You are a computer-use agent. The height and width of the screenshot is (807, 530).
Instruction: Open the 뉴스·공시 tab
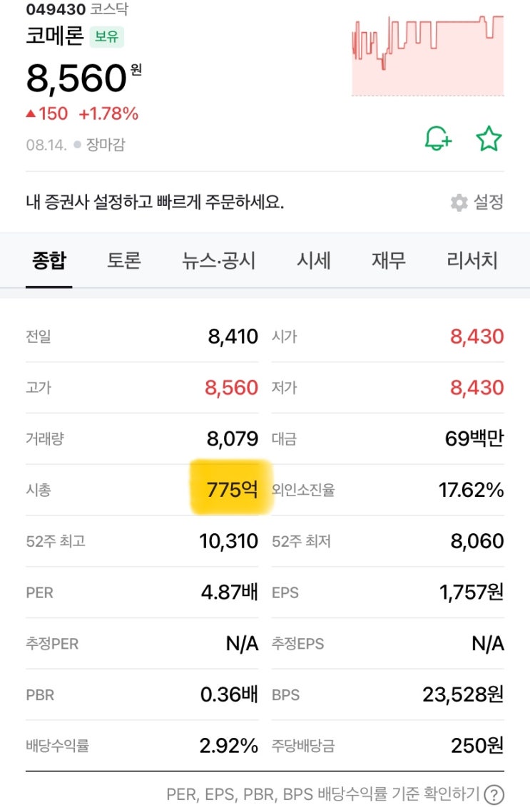tap(218, 260)
